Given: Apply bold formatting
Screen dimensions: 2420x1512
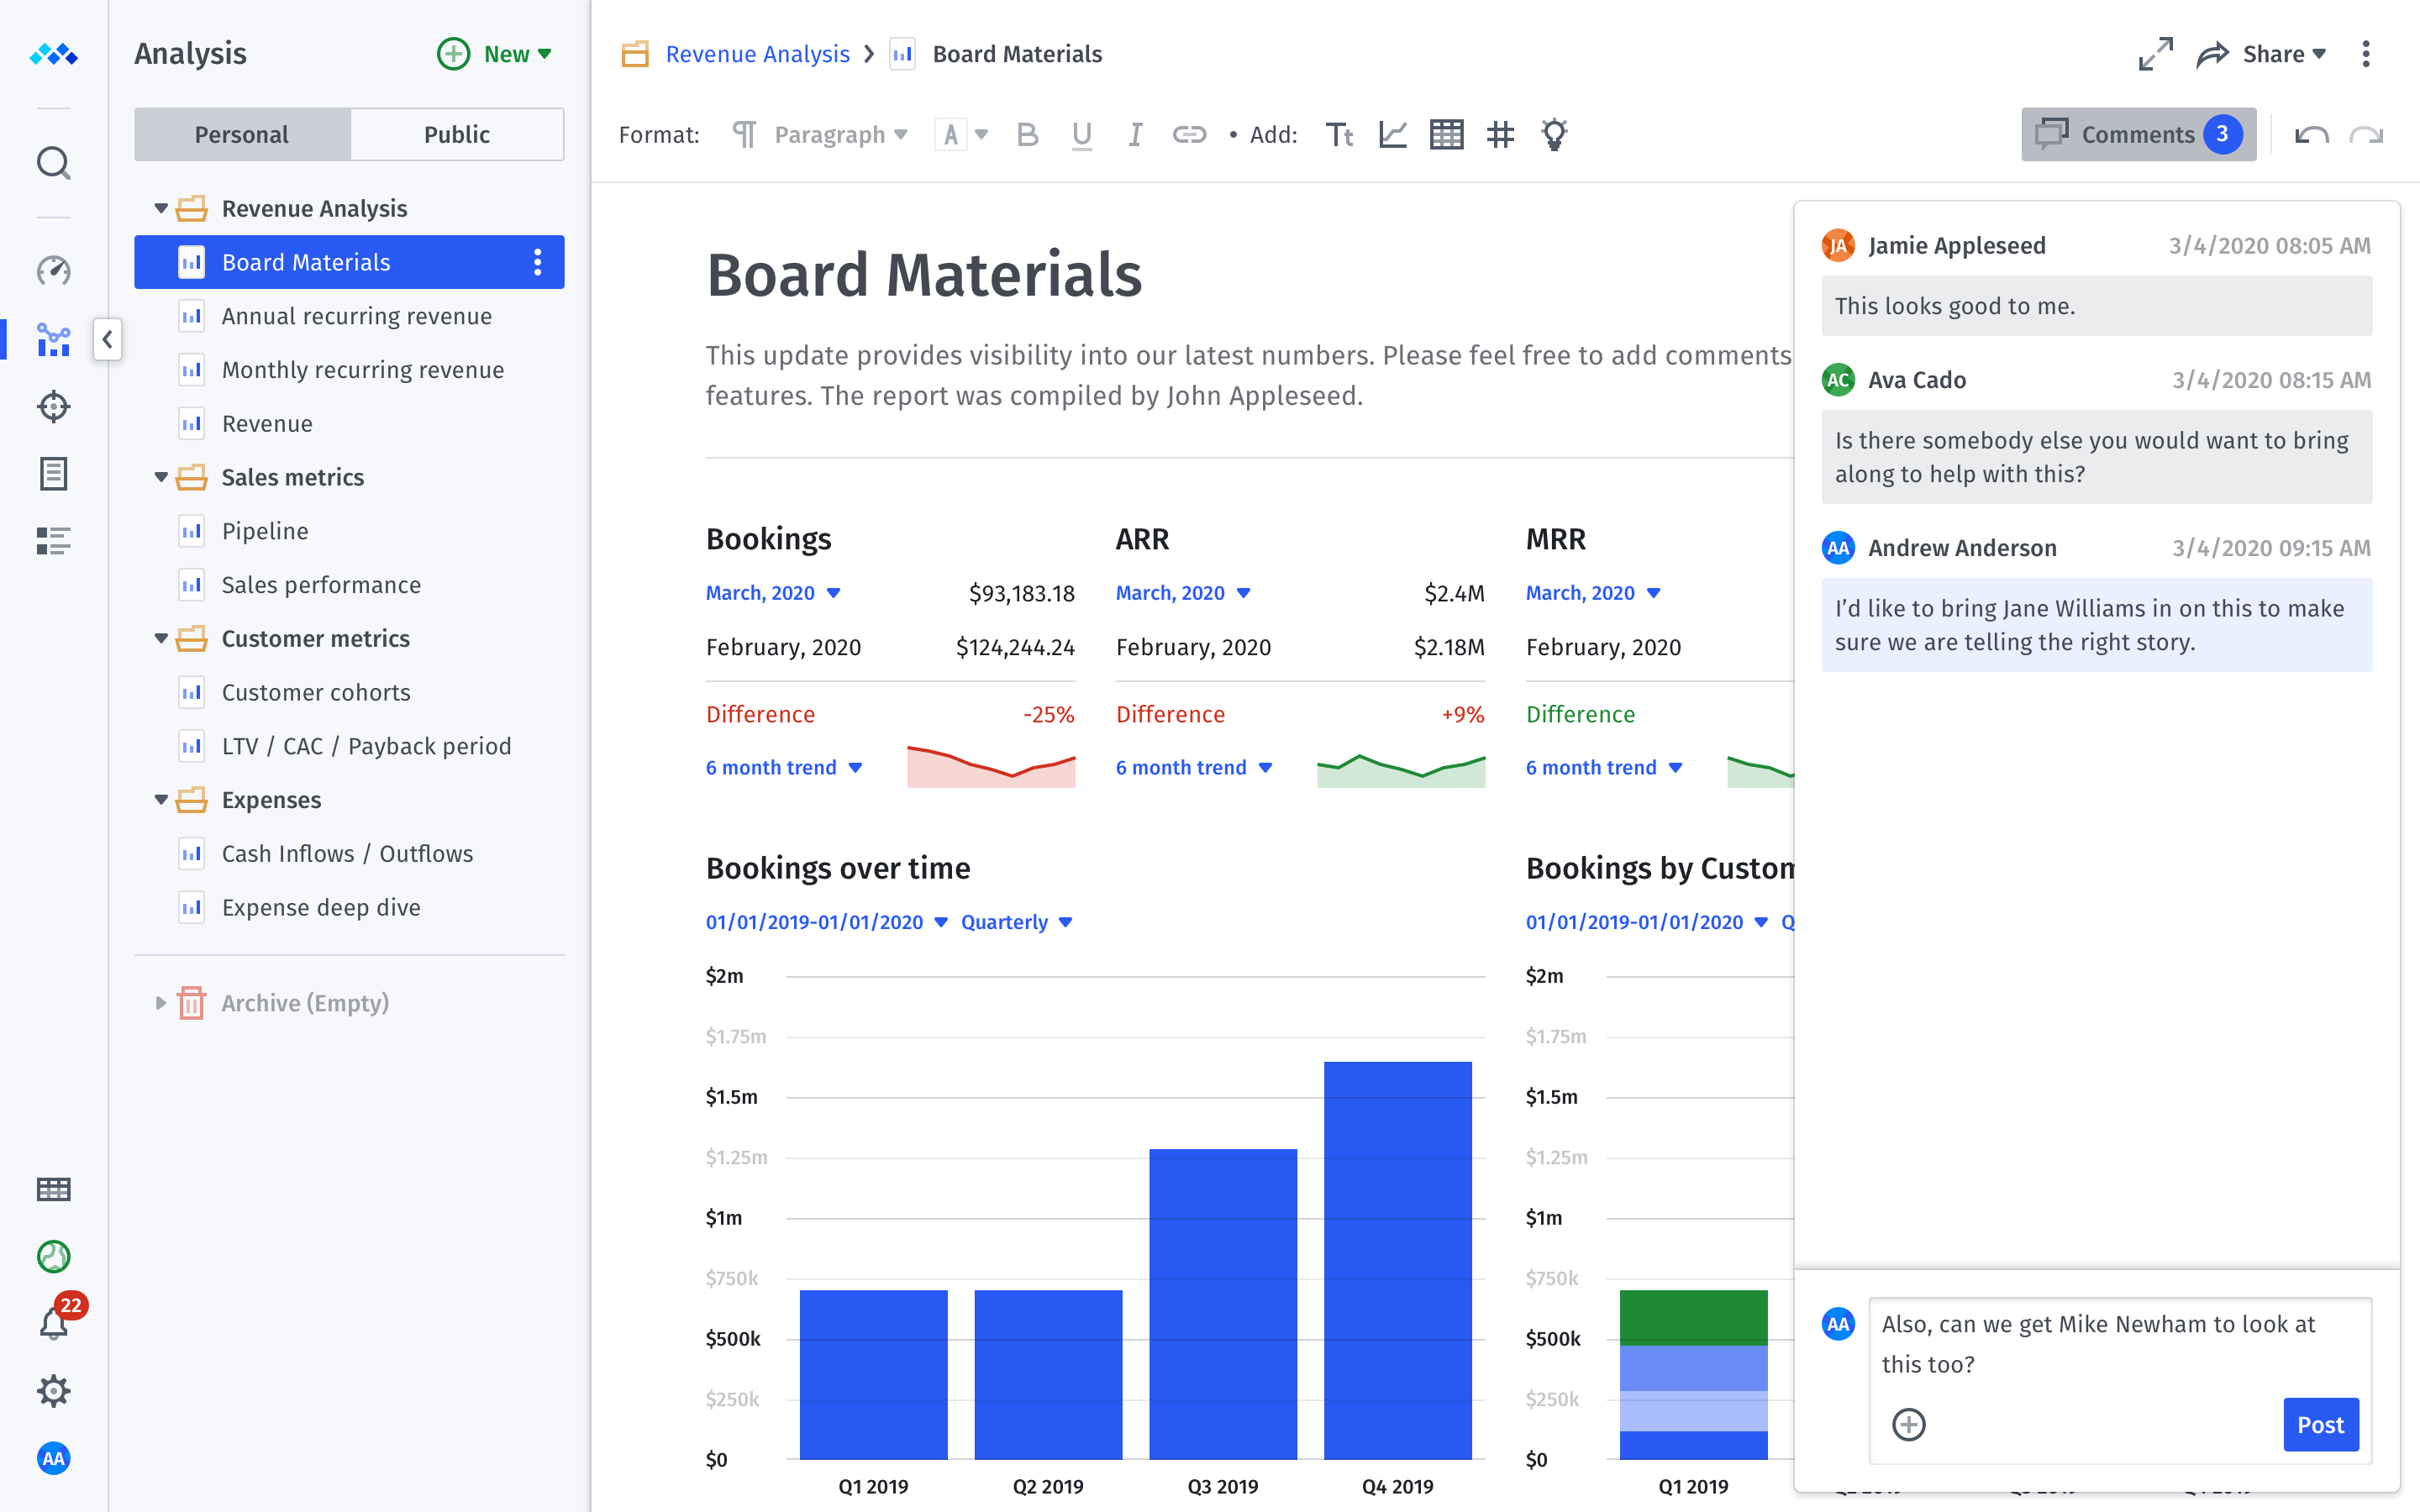Looking at the screenshot, I should (1027, 134).
